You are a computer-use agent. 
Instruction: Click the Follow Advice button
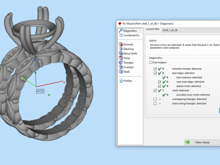[201, 142]
